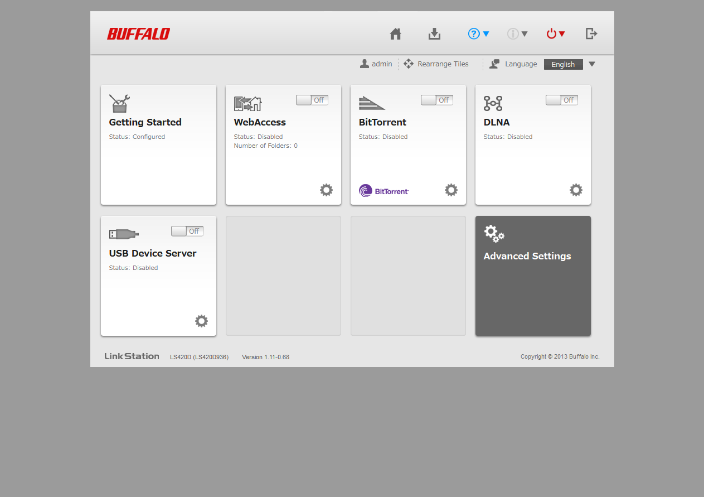Click the Home icon in header
Viewport: 704px width, 497px height.
395,34
